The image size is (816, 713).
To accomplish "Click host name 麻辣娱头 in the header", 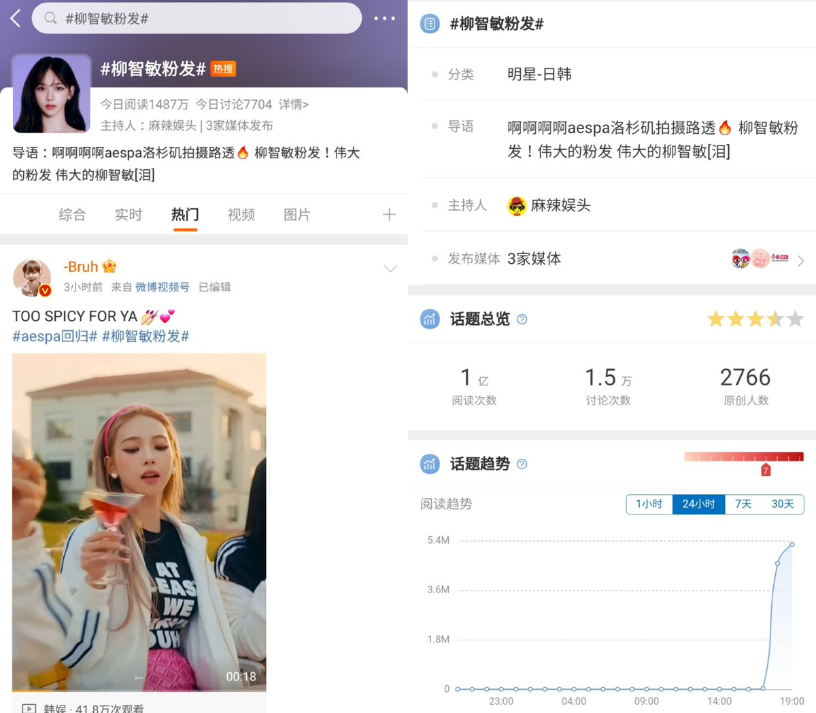I will pyautogui.click(x=172, y=125).
